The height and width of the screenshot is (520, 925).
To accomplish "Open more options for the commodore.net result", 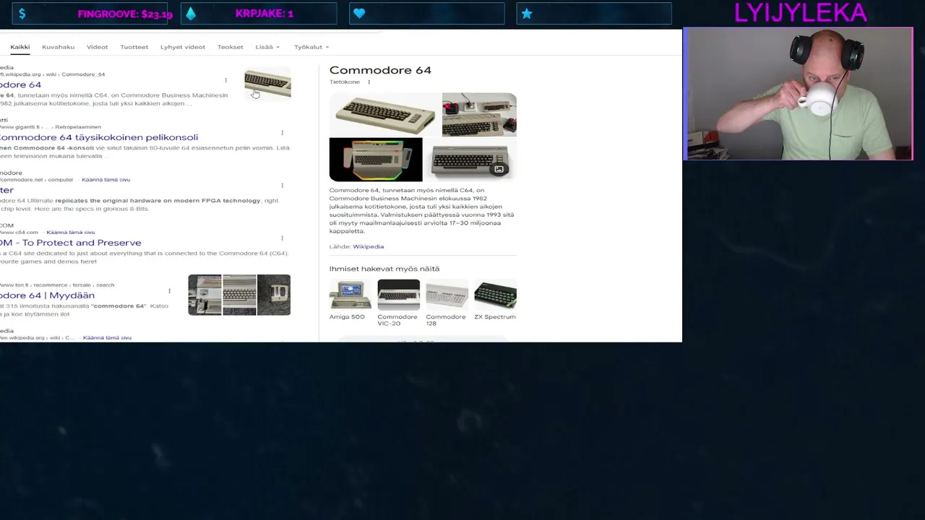I will [282, 186].
